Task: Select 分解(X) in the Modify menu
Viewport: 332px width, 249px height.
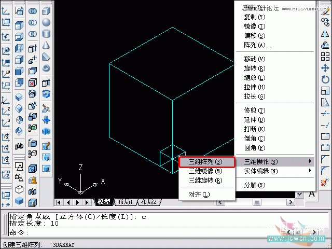Action: pos(275,185)
